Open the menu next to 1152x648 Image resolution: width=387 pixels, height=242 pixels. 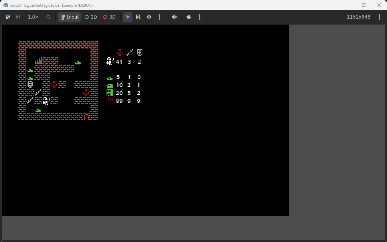pyautogui.click(x=379, y=17)
